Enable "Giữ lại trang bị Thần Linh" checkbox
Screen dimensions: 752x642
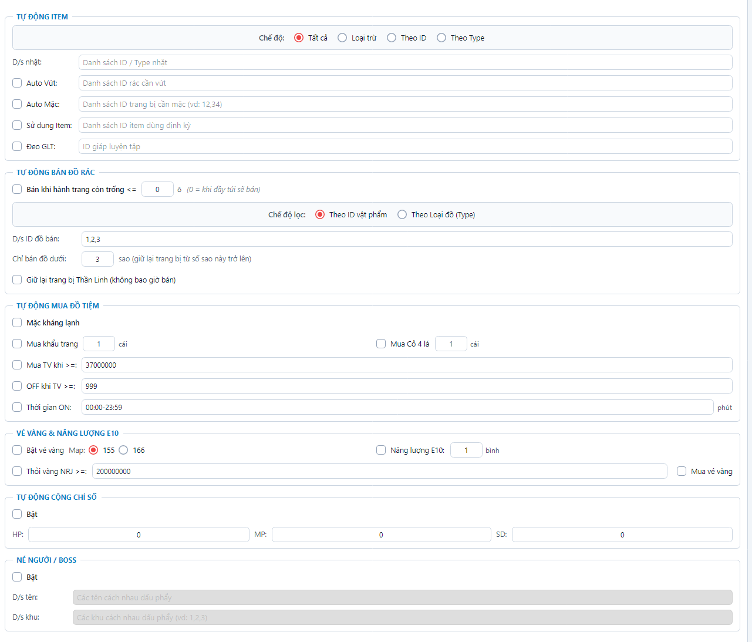[x=17, y=280]
